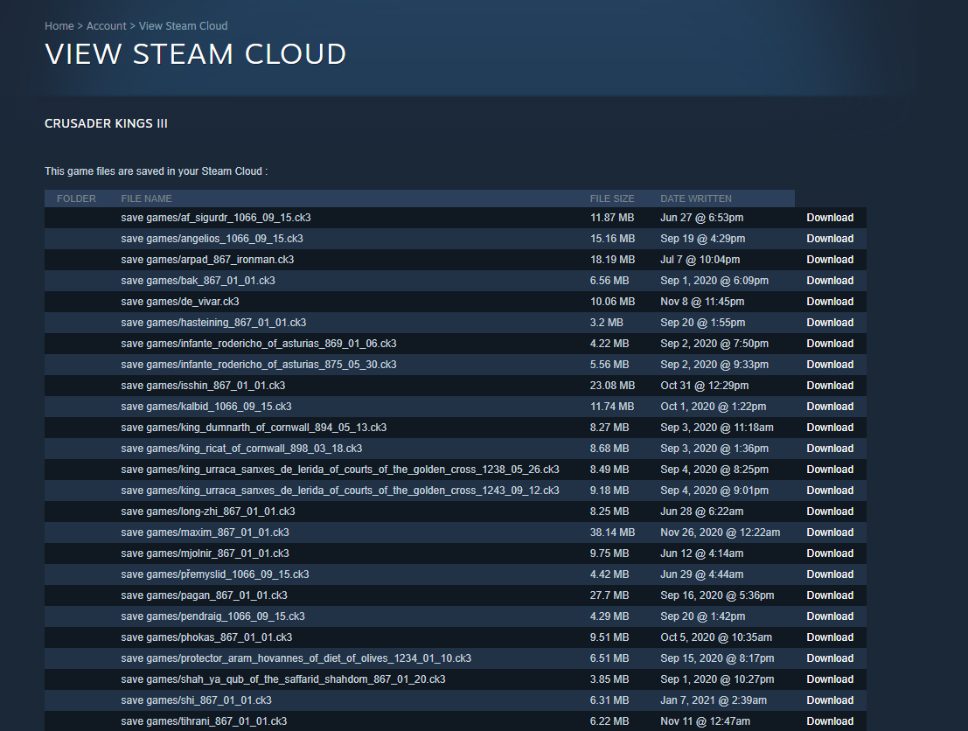Select file name save games/pagan_867_01_01.ck3
The height and width of the screenshot is (731, 968).
pyautogui.click(x=205, y=595)
